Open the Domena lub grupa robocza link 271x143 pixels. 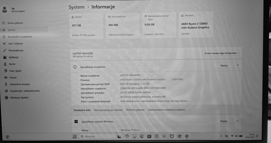108,110
